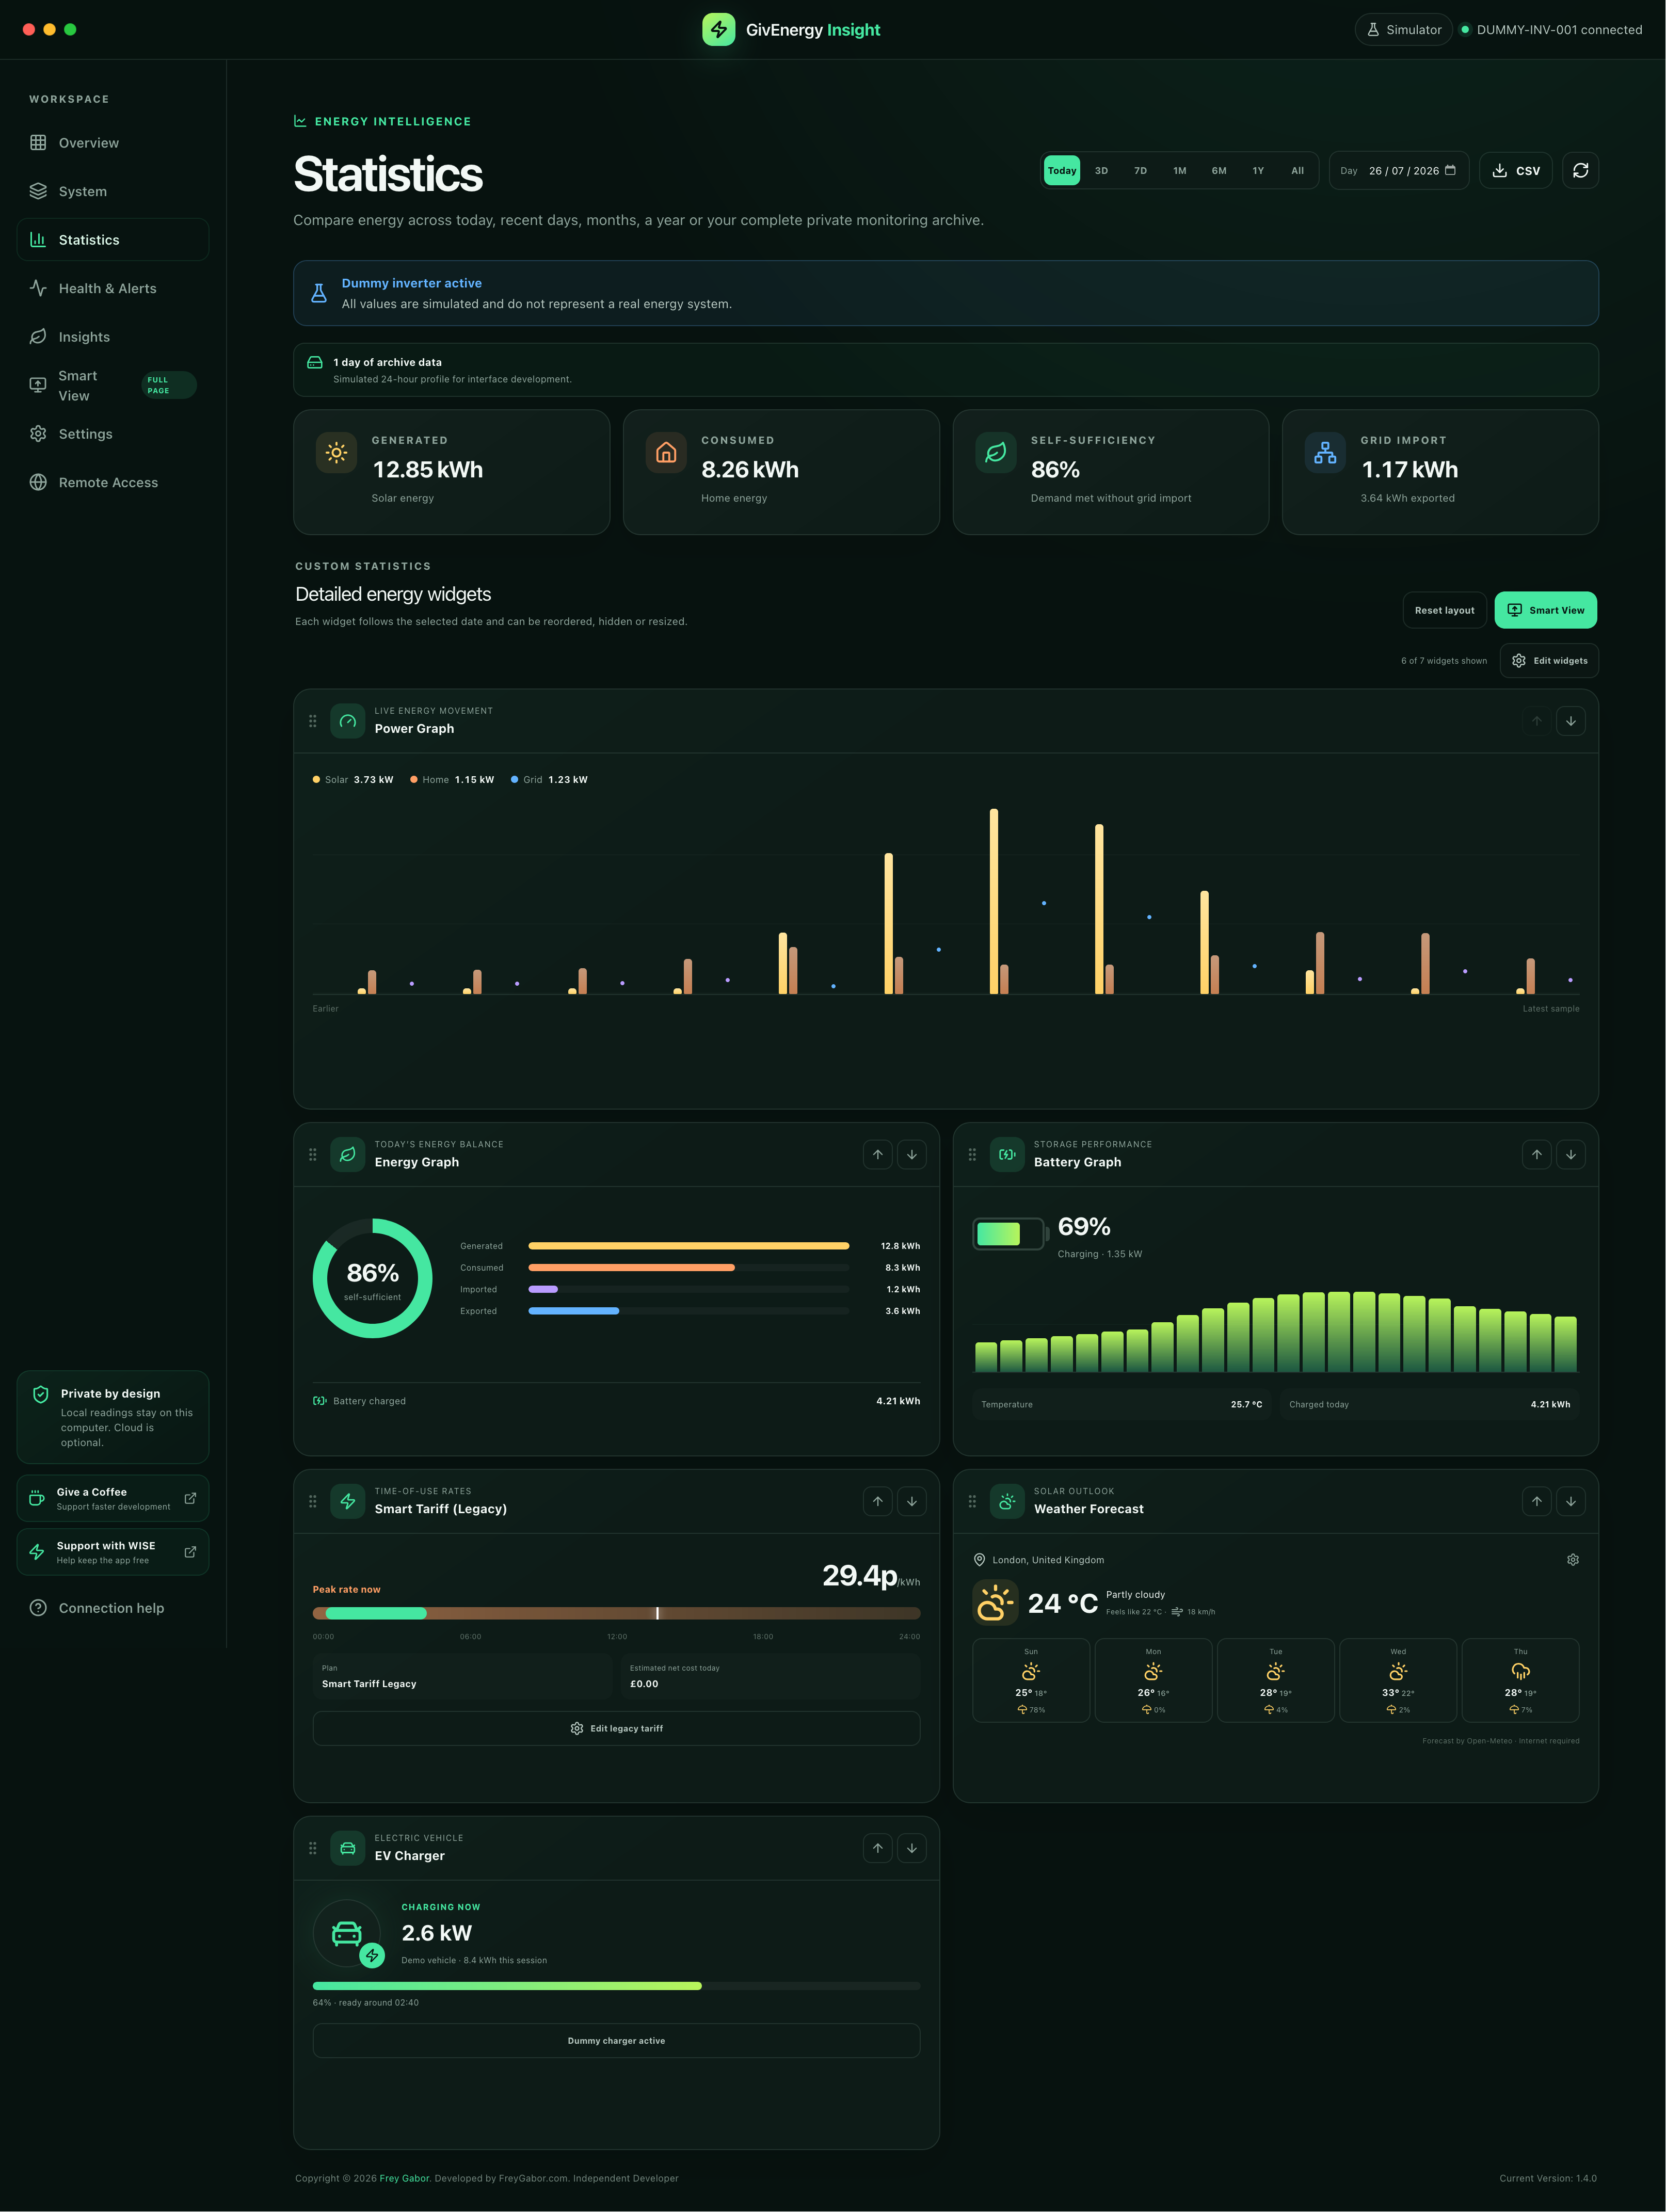The width and height of the screenshot is (1666, 2212).
Task: Click the weather forecast settings gear
Action: (1572, 1560)
